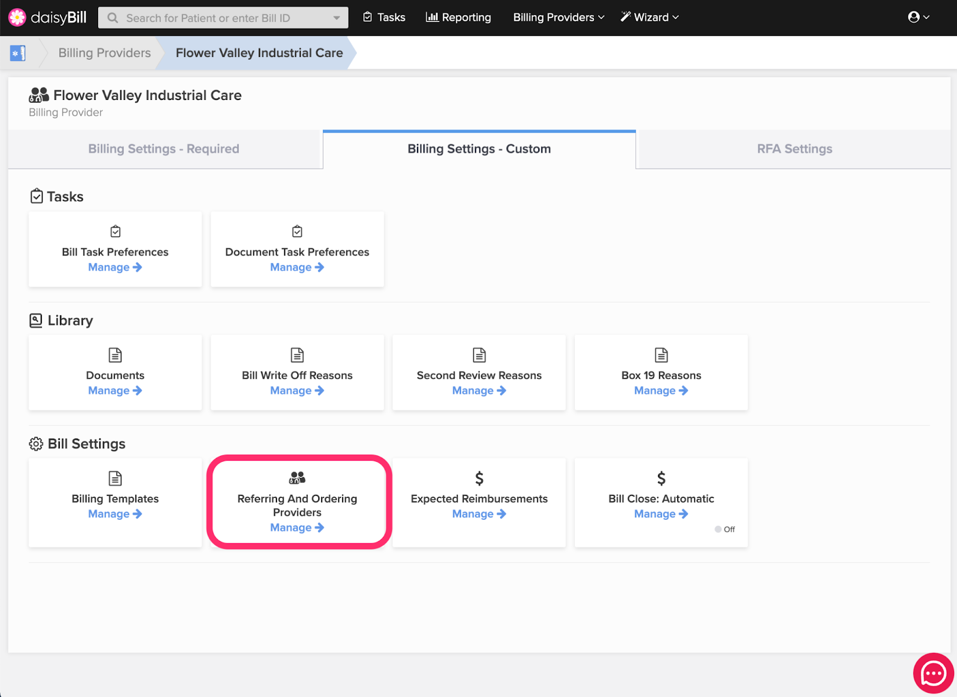Click the Bill Task Preferences clipboard icon
The image size is (957, 697).
pos(115,232)
